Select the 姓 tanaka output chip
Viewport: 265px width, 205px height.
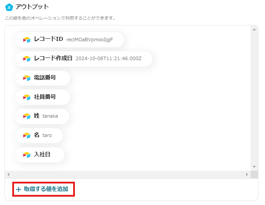click(42, 116)
